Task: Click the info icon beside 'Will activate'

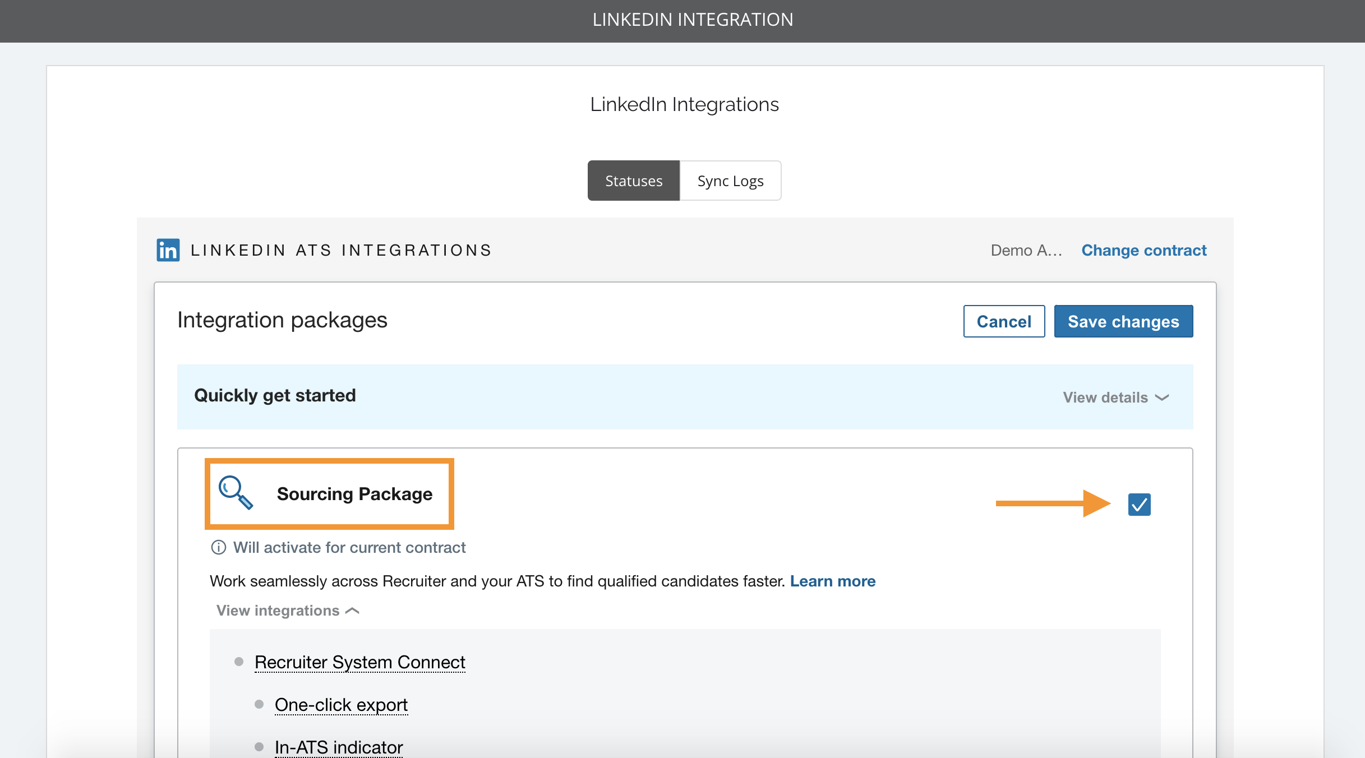Action: click(x=218, y=547)
